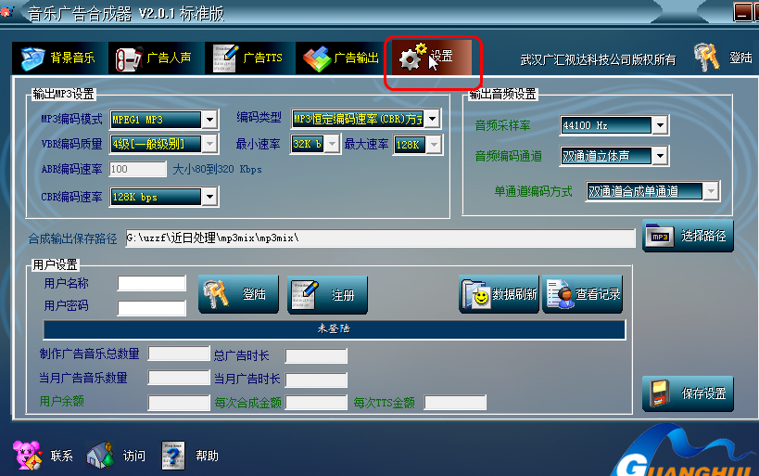Viewport: 759px width, 476px height.
Task: Minimize the window via title bar button
Action: coord(742,12)
